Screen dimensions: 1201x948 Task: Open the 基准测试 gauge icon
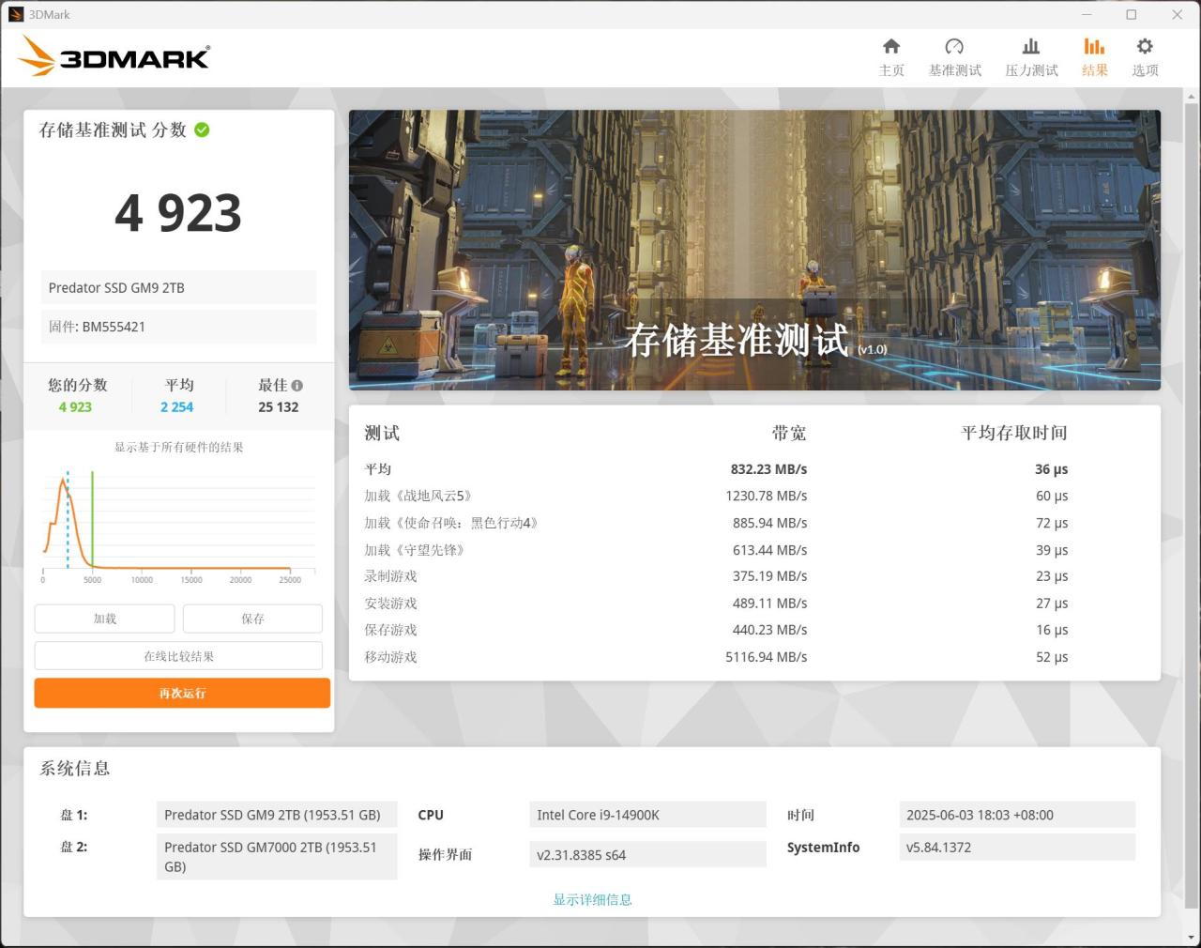tap(954, 46)
